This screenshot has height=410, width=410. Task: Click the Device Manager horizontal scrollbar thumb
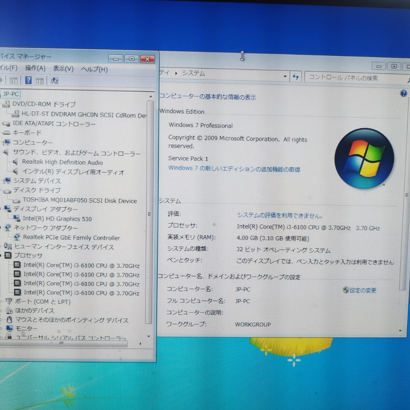tap(64, 343)
